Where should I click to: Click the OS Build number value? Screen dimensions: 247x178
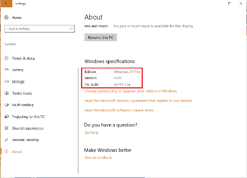(122, 85)
